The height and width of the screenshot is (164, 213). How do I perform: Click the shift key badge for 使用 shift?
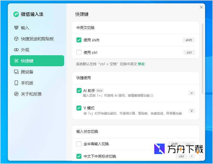click(x=189, y=40)
